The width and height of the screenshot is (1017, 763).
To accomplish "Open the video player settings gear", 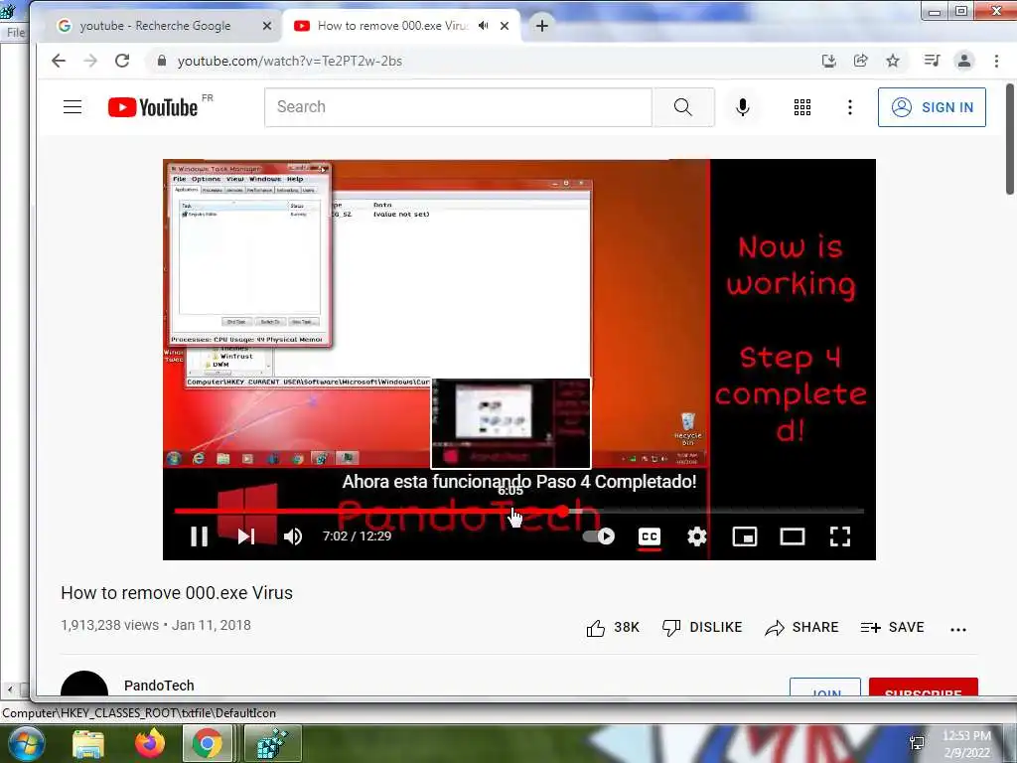I will 696,536.
